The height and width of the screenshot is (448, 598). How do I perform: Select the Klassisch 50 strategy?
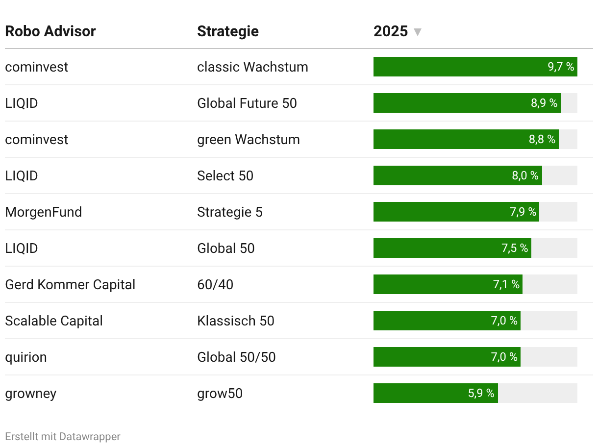pos(236,321)
